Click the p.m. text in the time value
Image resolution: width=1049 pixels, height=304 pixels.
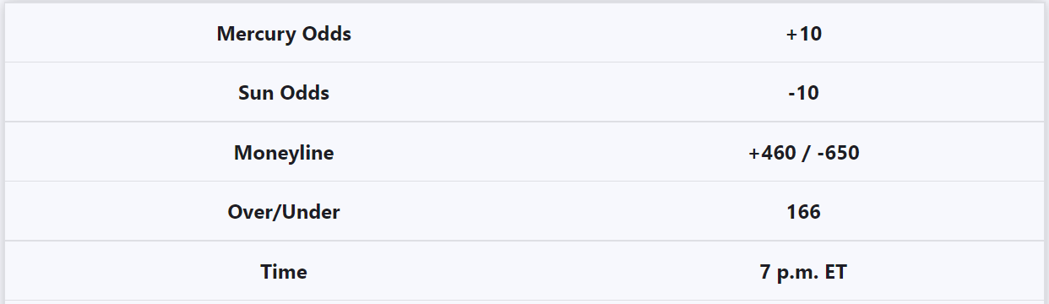(x=798, y=274)
